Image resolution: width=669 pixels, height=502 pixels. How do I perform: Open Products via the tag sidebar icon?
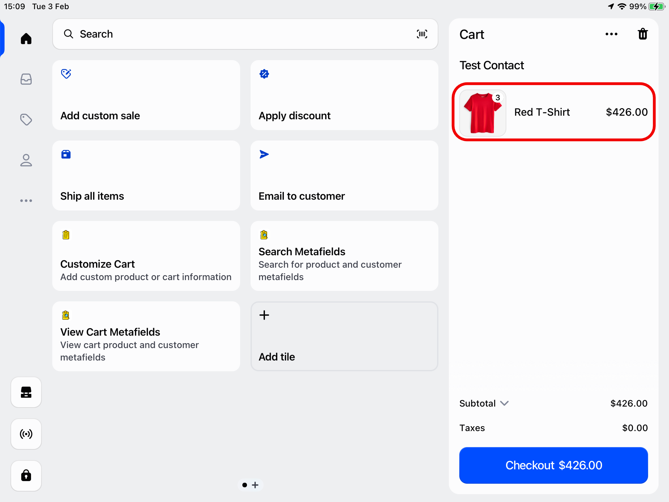pos(26,120)
